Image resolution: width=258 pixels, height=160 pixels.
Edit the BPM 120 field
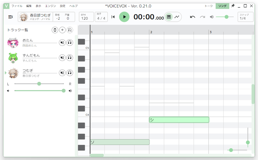coord(86,17)
